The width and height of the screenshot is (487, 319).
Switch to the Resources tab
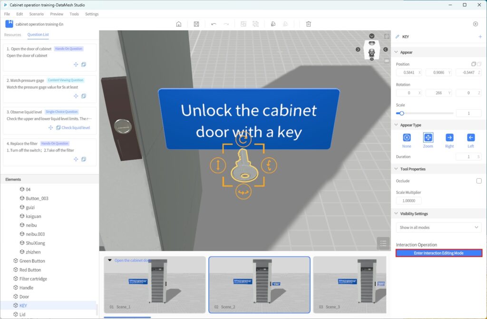(13, 35)
